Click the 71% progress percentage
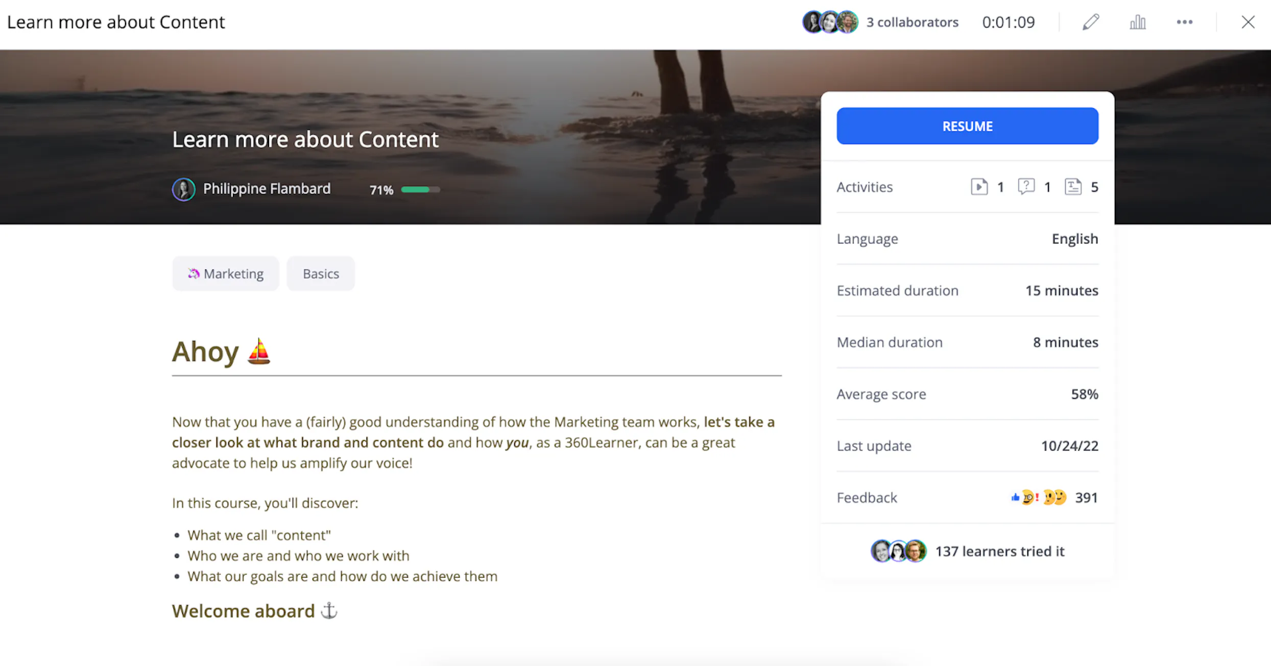Screen dimensions: 1271x666 (x=381, y=190)
